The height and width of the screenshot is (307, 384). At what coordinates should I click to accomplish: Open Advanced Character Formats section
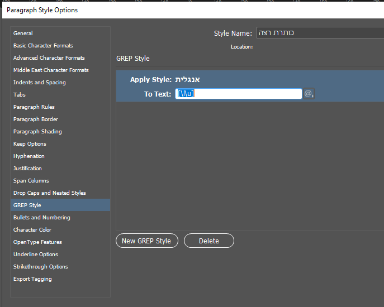tap(60, 57)
